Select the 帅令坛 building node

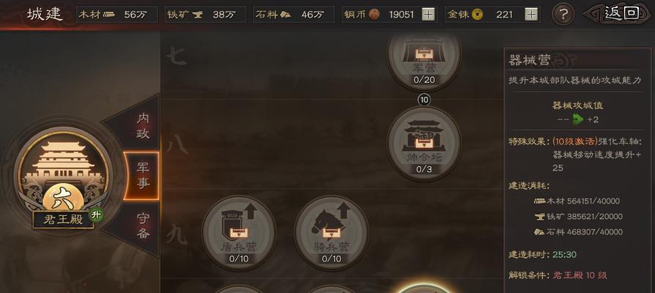click(x=424, y=143)
